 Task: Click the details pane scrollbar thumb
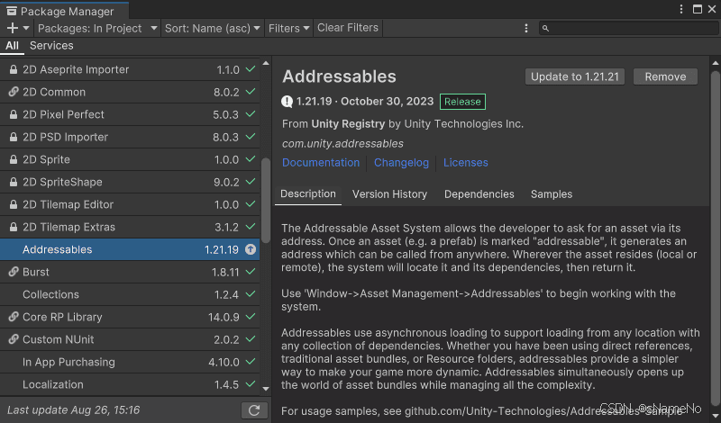click(715, 238)
